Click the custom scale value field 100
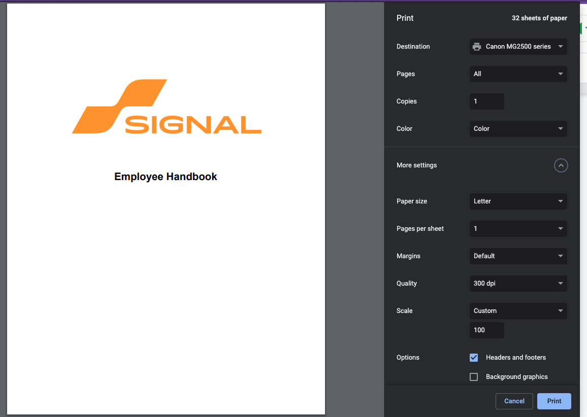587x417 pixels. [x=486, y=330]
